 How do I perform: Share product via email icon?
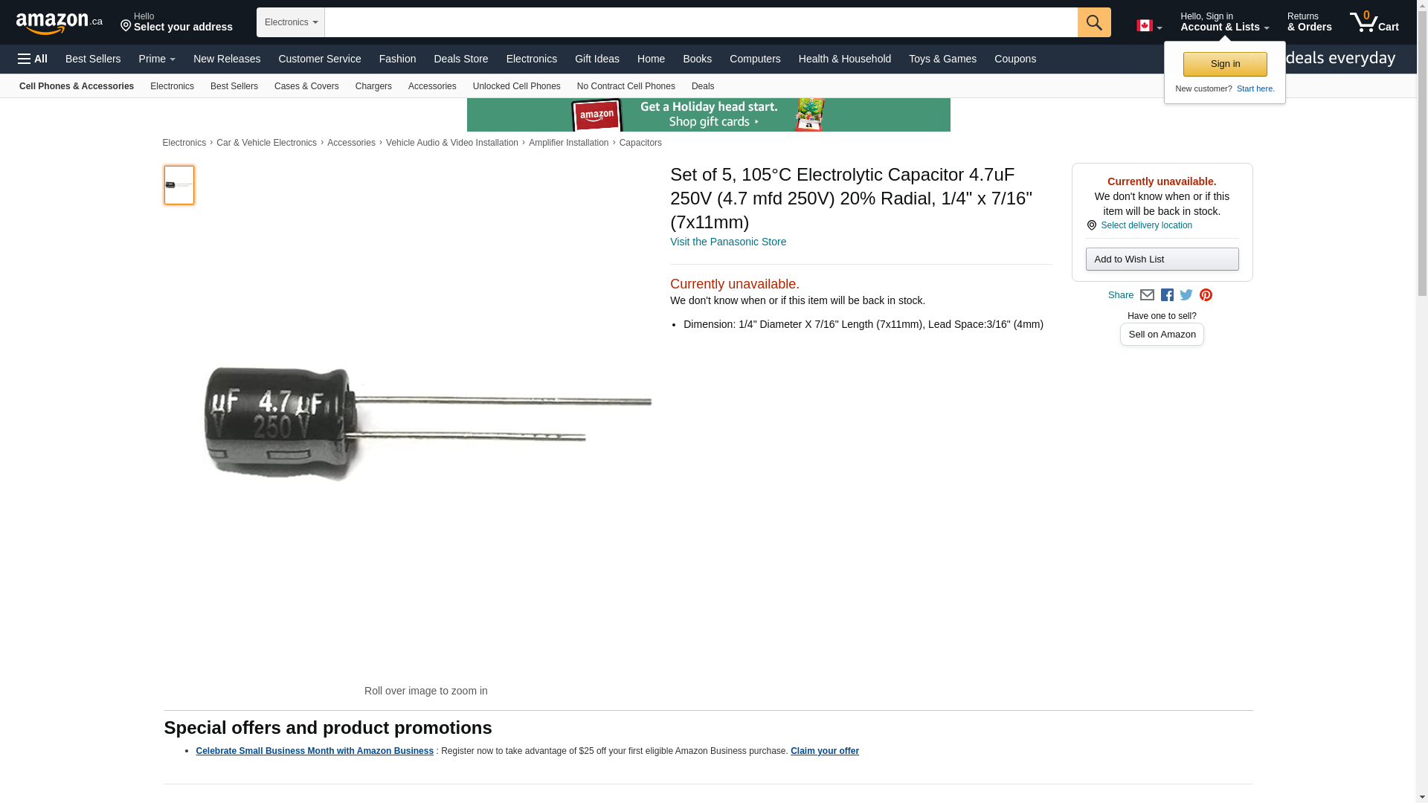coord(1147,295)
